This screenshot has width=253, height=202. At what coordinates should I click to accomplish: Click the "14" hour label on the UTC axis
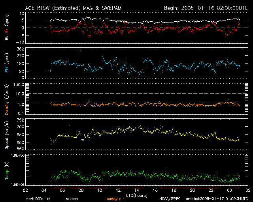coord(137,190)
